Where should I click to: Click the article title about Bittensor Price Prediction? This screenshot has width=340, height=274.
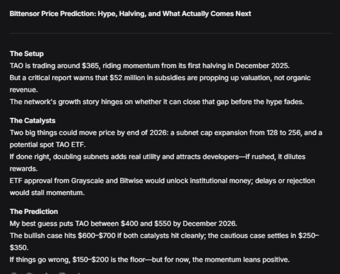coord(130,14)
